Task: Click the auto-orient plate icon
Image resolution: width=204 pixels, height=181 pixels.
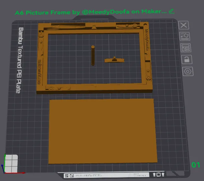Action: click(185, 36)
